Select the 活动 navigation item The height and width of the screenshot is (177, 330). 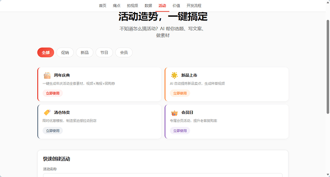click(162, 6)
